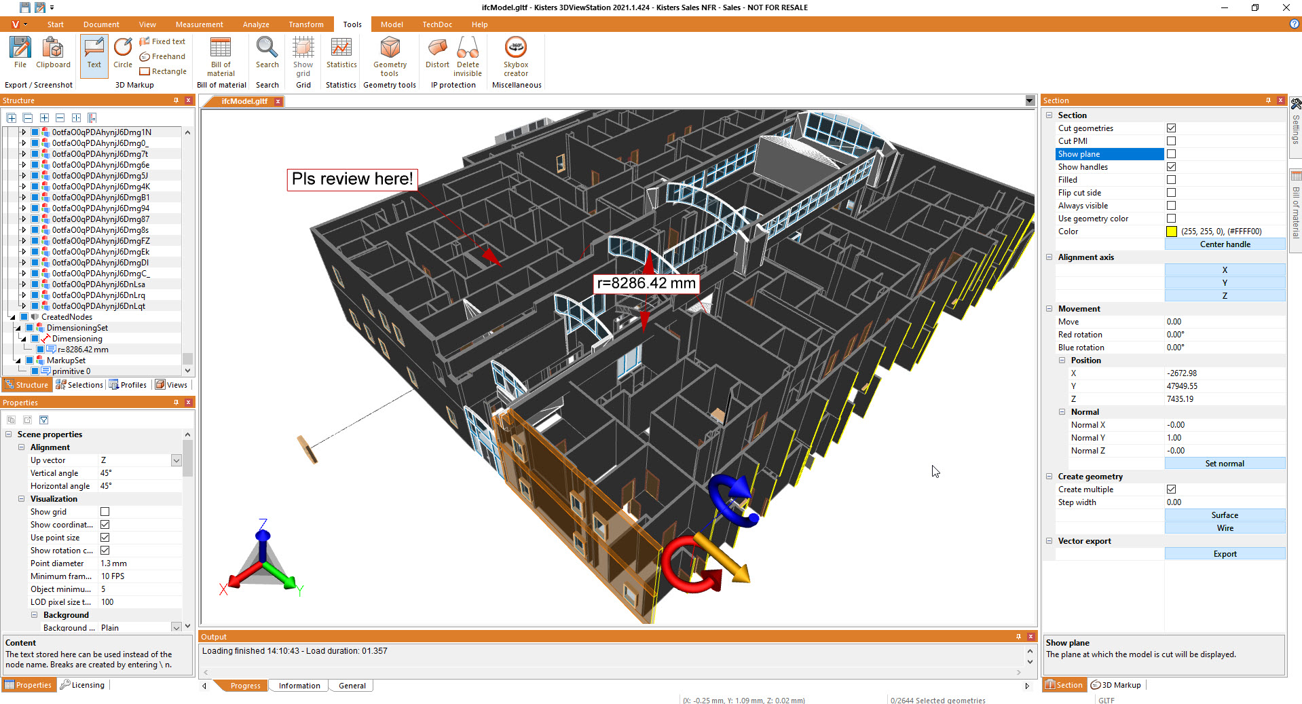
Task: Choose the Fixed text markup tool
Action: (162, 41)
